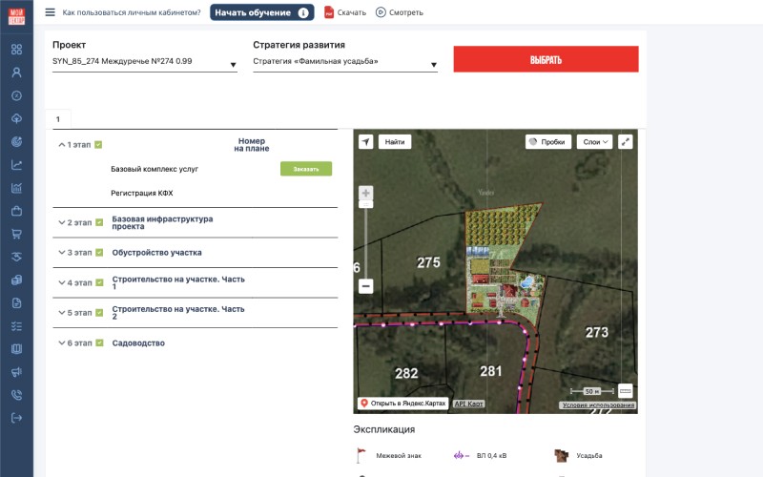Image resolution: width=763 pixels, height=477 pixels.
Task: Click the logout icon in the sidebar
Action: click(16, 418)
